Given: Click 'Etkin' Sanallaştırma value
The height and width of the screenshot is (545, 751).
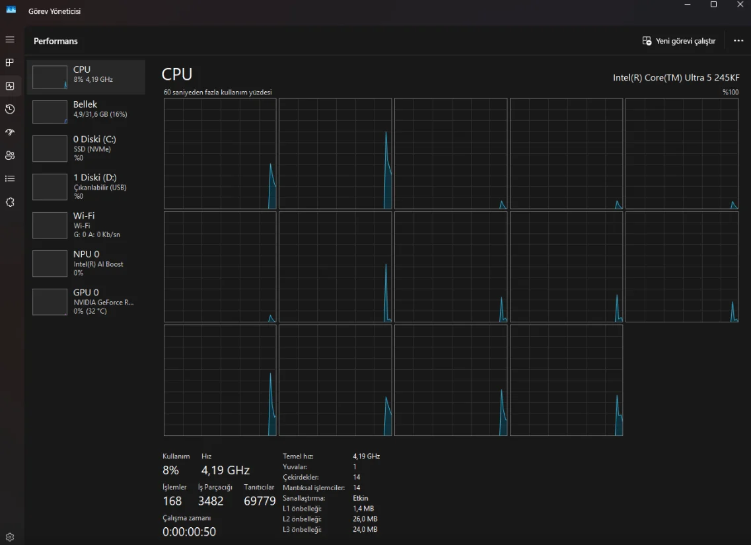Looking at the screenshot, I should coord(361,499).
